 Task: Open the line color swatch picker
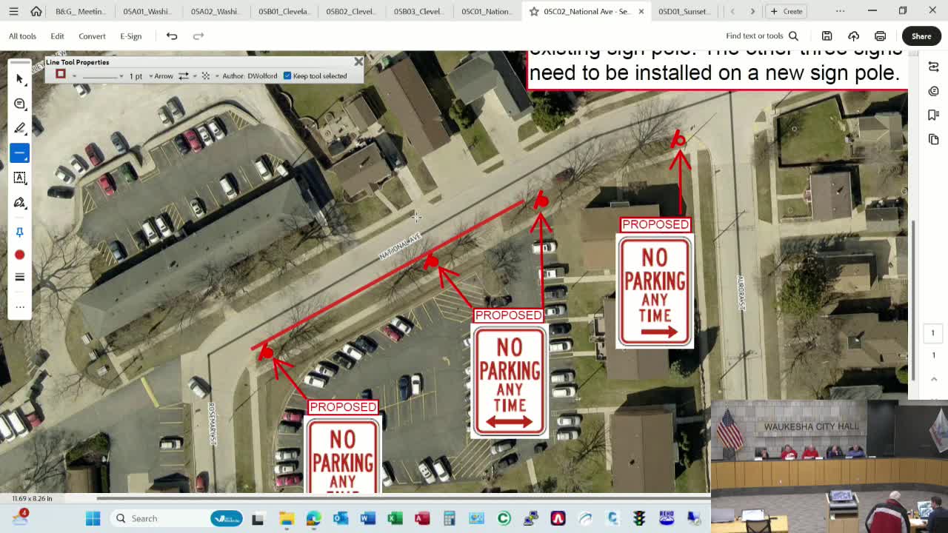click(x=61, y=74)
